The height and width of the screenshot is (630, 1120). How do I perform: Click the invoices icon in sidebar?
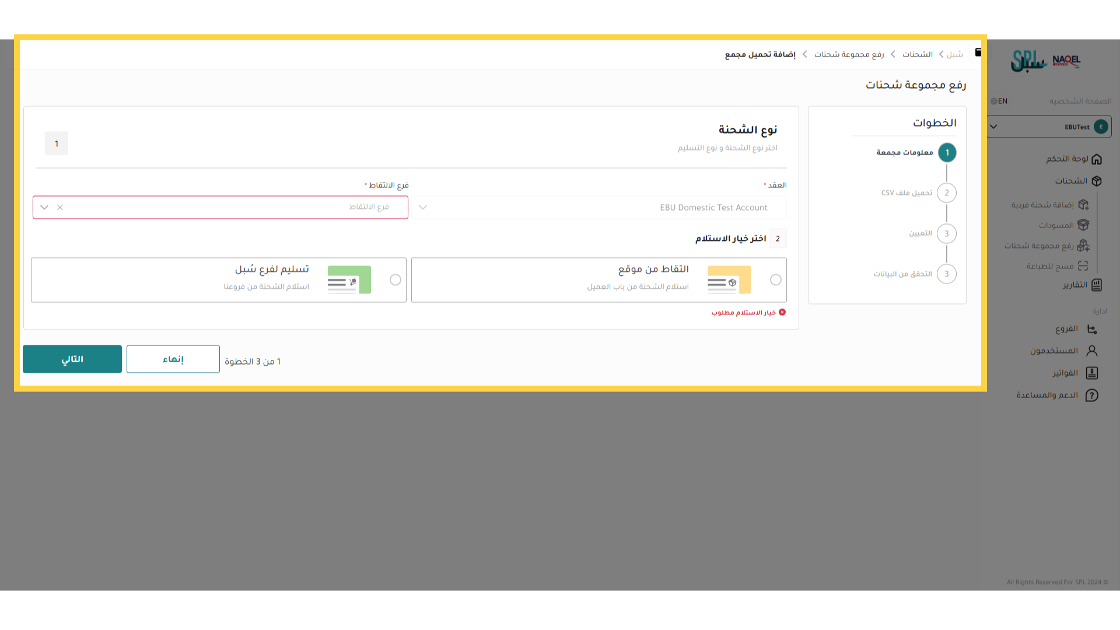tap(1092, 373)
